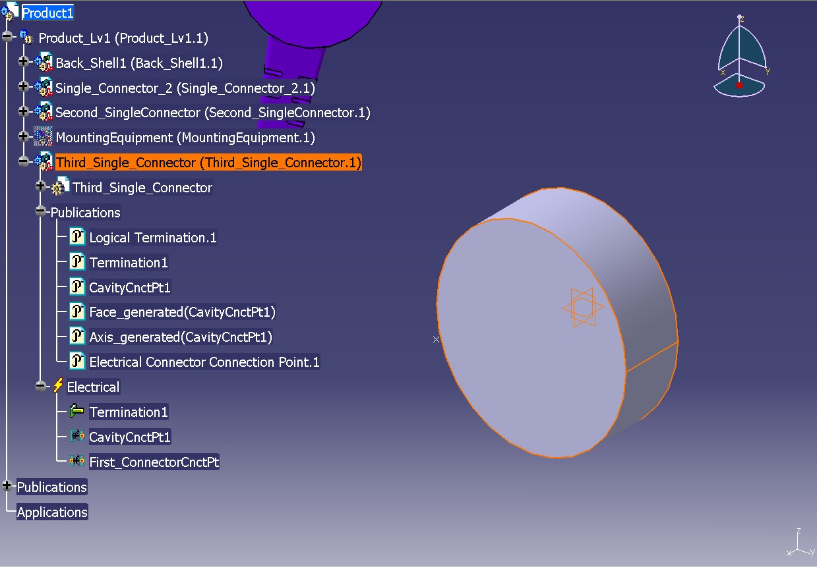The image size is (817, 567).
Task: Select Electrical Connector Connection Point.1 item
Action: click(x=204, y=362)
